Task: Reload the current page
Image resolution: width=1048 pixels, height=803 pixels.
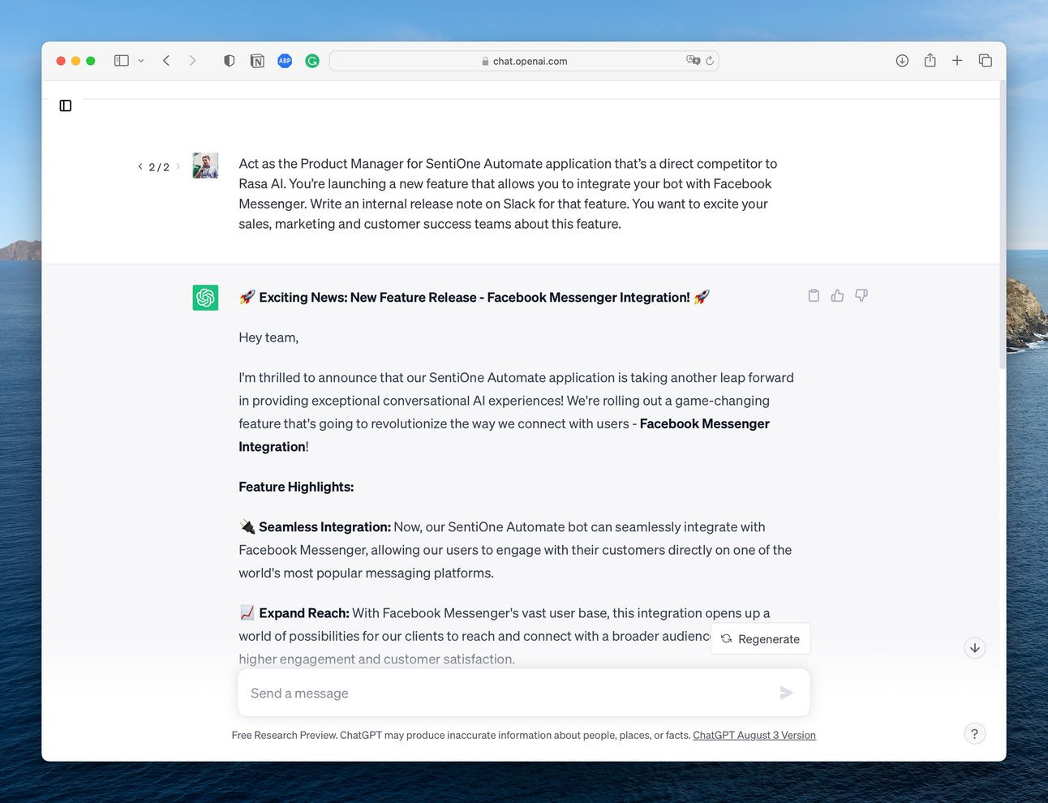Action: [x=710, y=61]
